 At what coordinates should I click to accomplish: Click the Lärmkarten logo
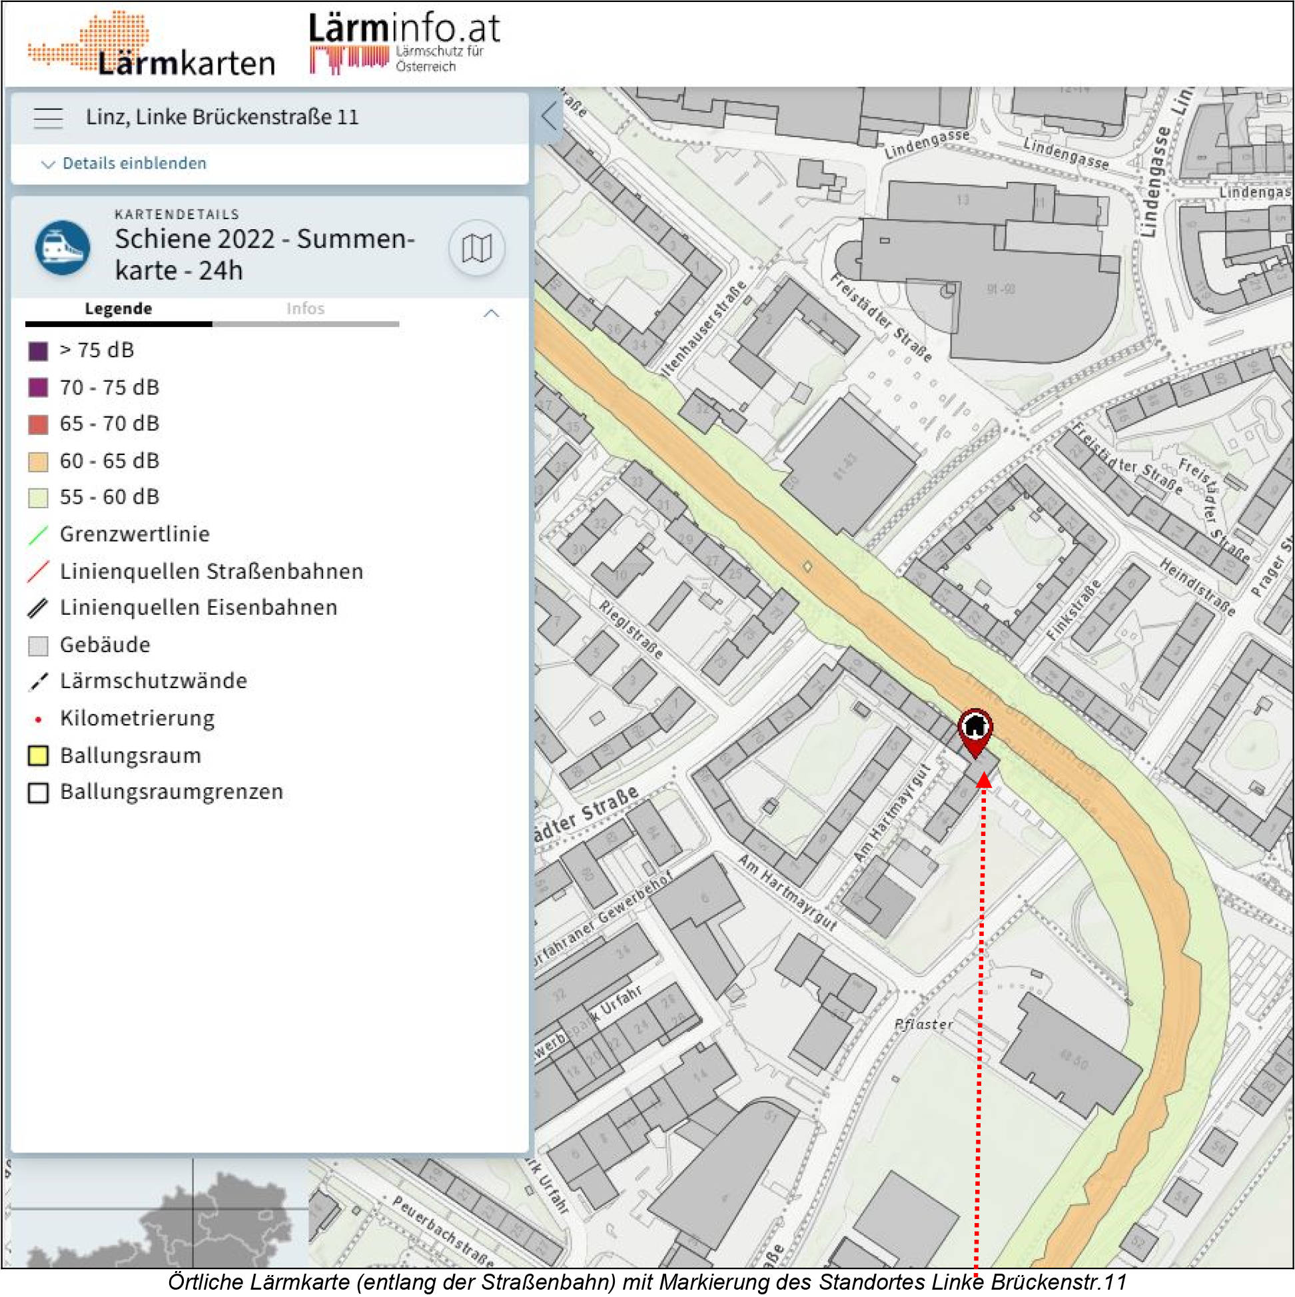pos(152,43)
